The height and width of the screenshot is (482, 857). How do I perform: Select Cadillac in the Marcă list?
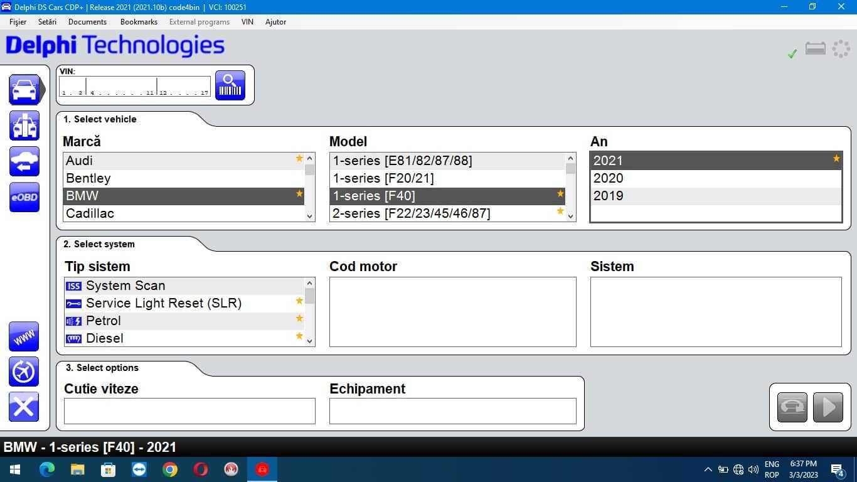[184, 213]
